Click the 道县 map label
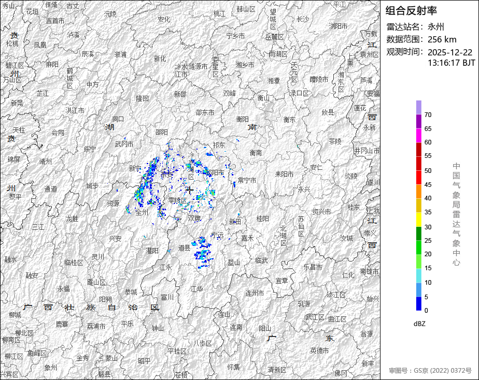This screenshot has height=380, width=479. pos(184,248)
